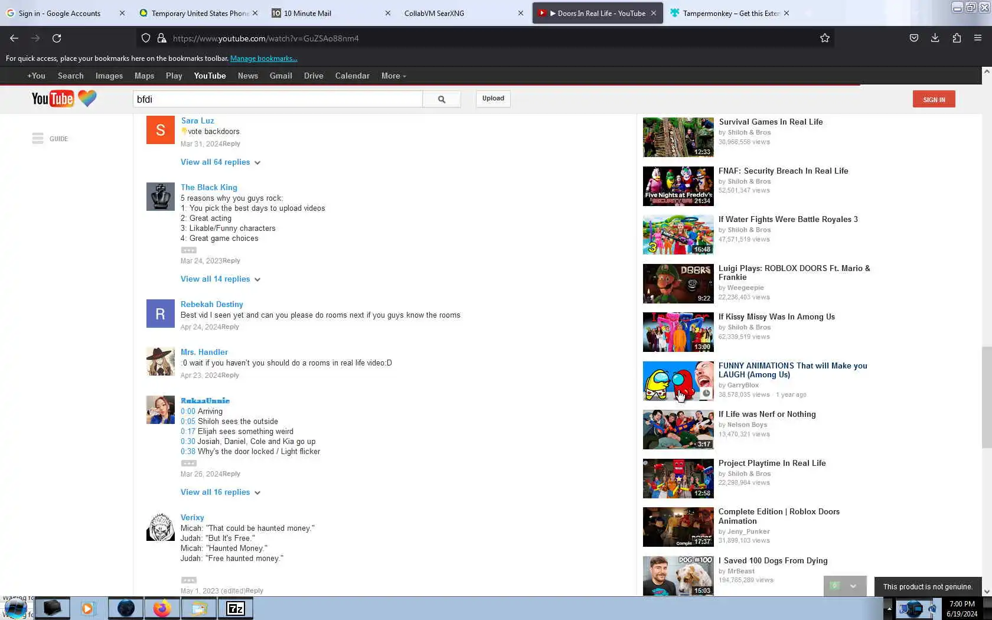
Task: Open The Black King's chess avatar
Action: click(x=161, y=197)
